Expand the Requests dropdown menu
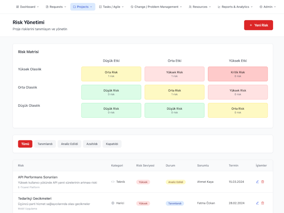The image size is (284, 213). click(56, 7)
